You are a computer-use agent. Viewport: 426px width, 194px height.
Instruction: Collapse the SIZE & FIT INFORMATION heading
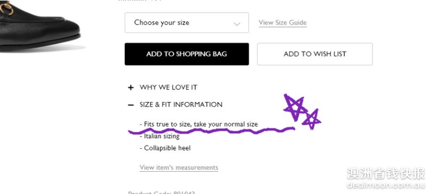(181, 105)
